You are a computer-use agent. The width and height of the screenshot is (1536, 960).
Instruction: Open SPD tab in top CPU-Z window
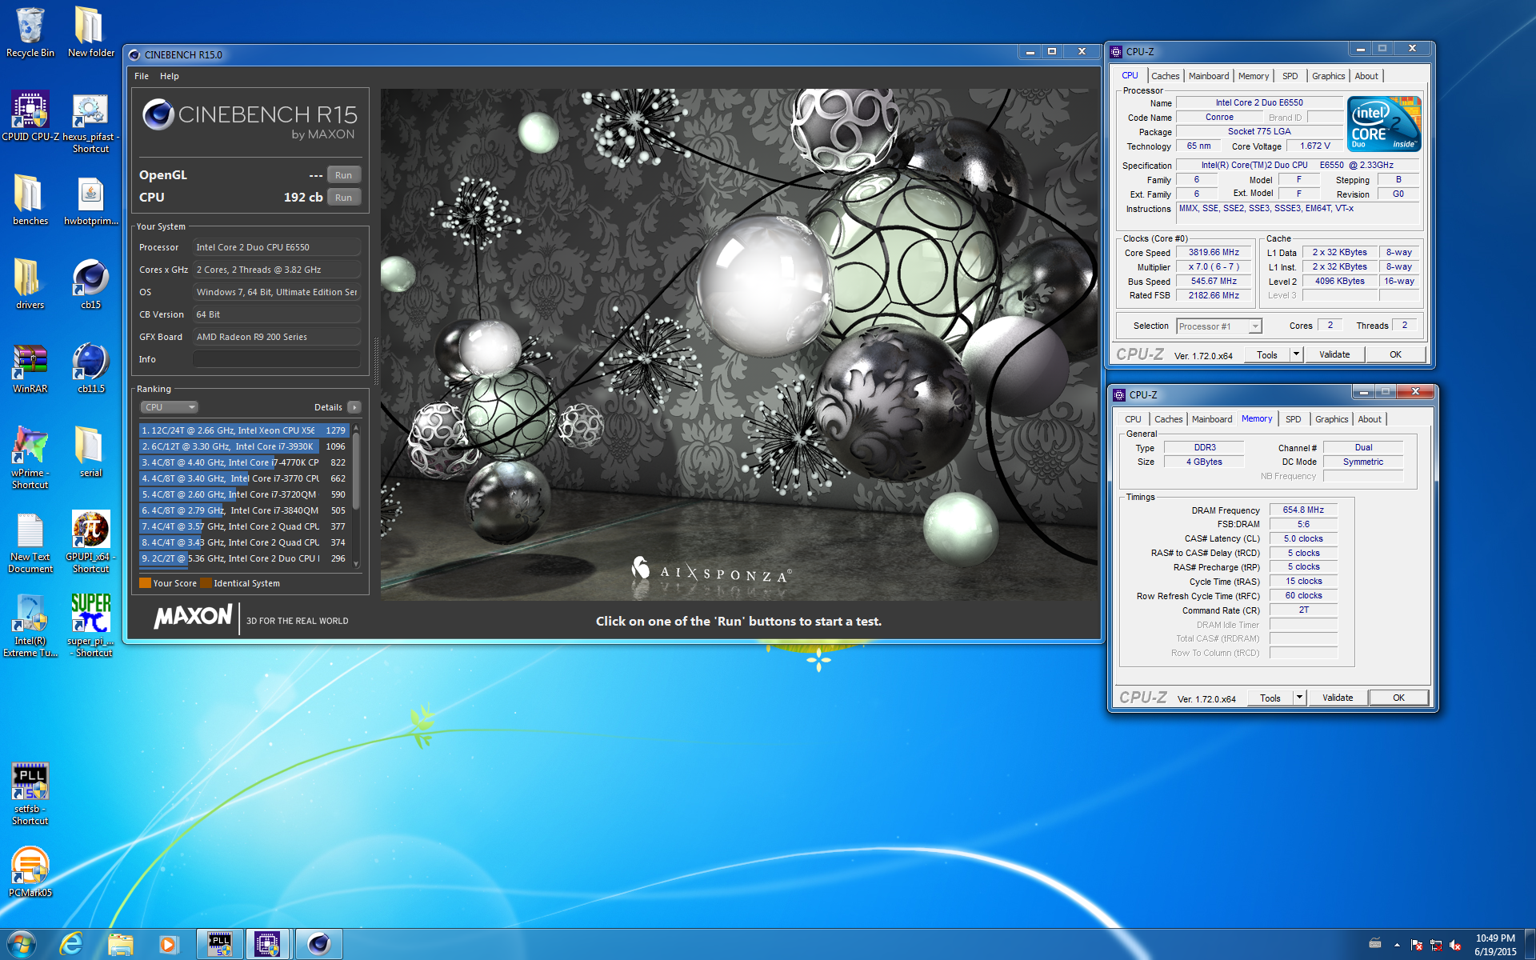tap(1290, 76)
